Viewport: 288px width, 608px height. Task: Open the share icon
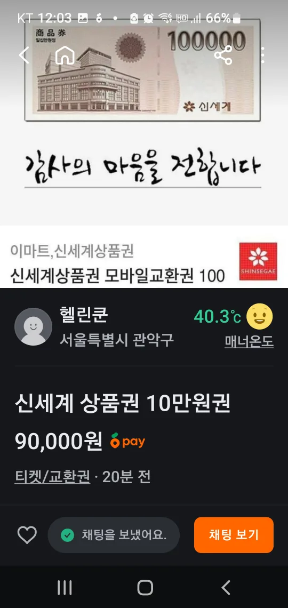pyautogui.click(x=223, y=55)
